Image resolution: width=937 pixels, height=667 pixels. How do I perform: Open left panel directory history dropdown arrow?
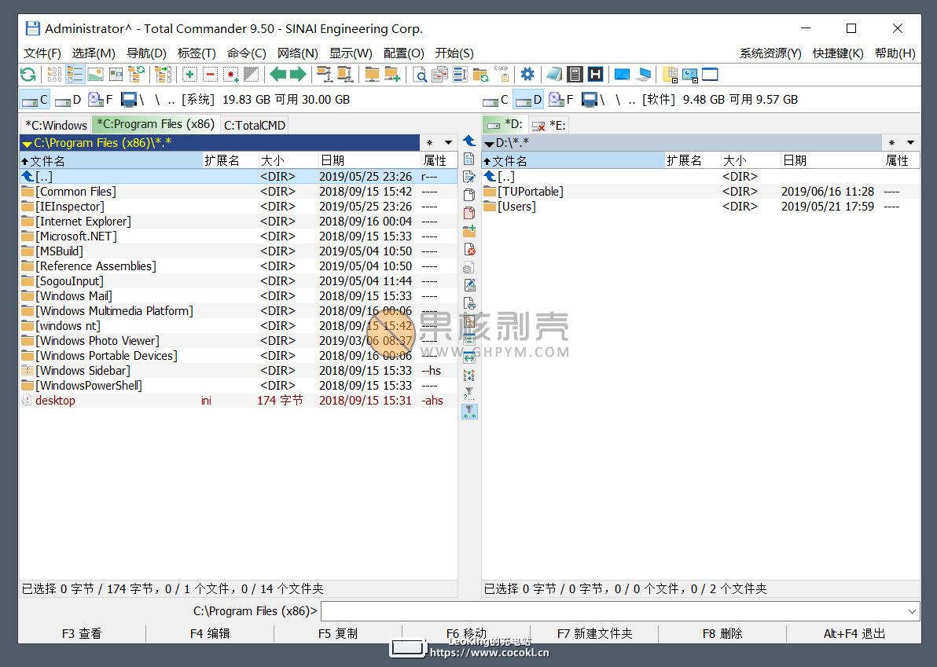pos(448,143)
